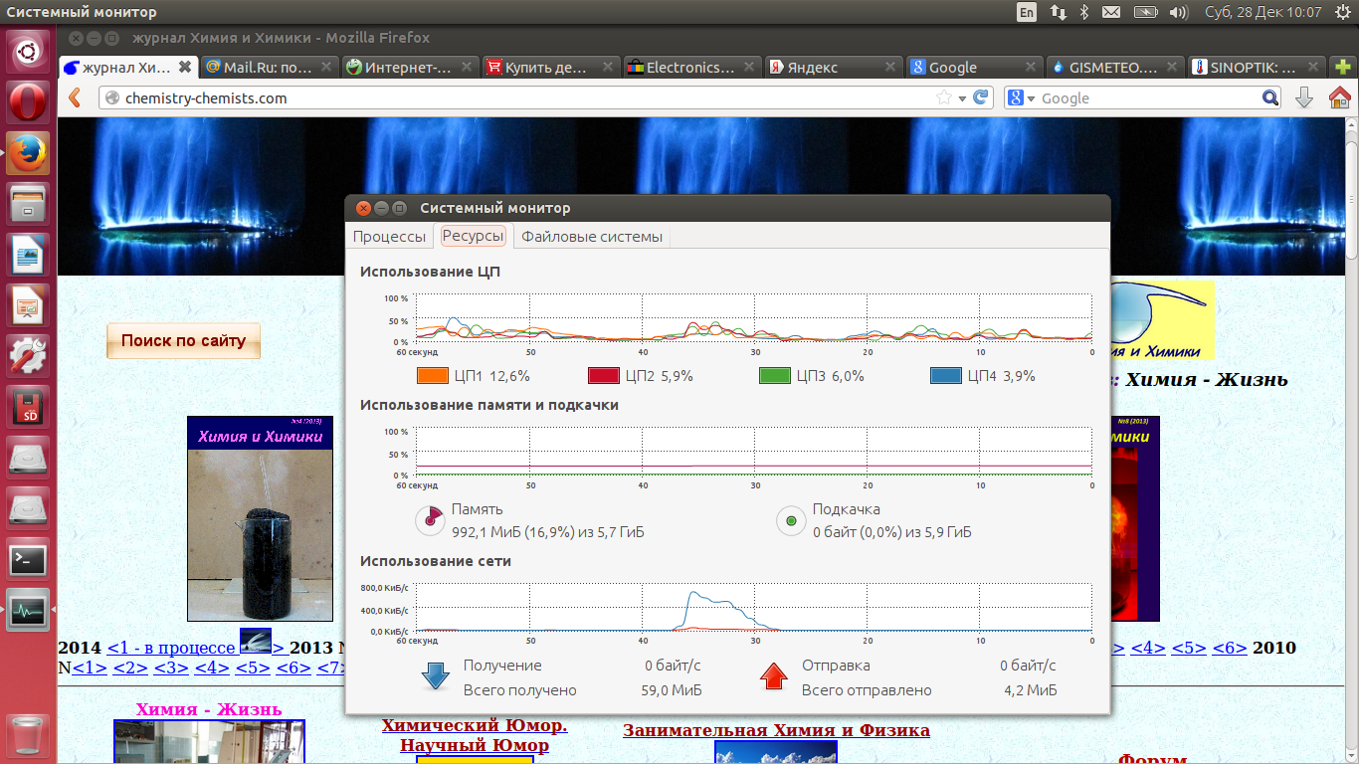Click the Firefox icon in the launcher
The width and height of the screenshot is (1359, 764).
(x=29, y=154)
